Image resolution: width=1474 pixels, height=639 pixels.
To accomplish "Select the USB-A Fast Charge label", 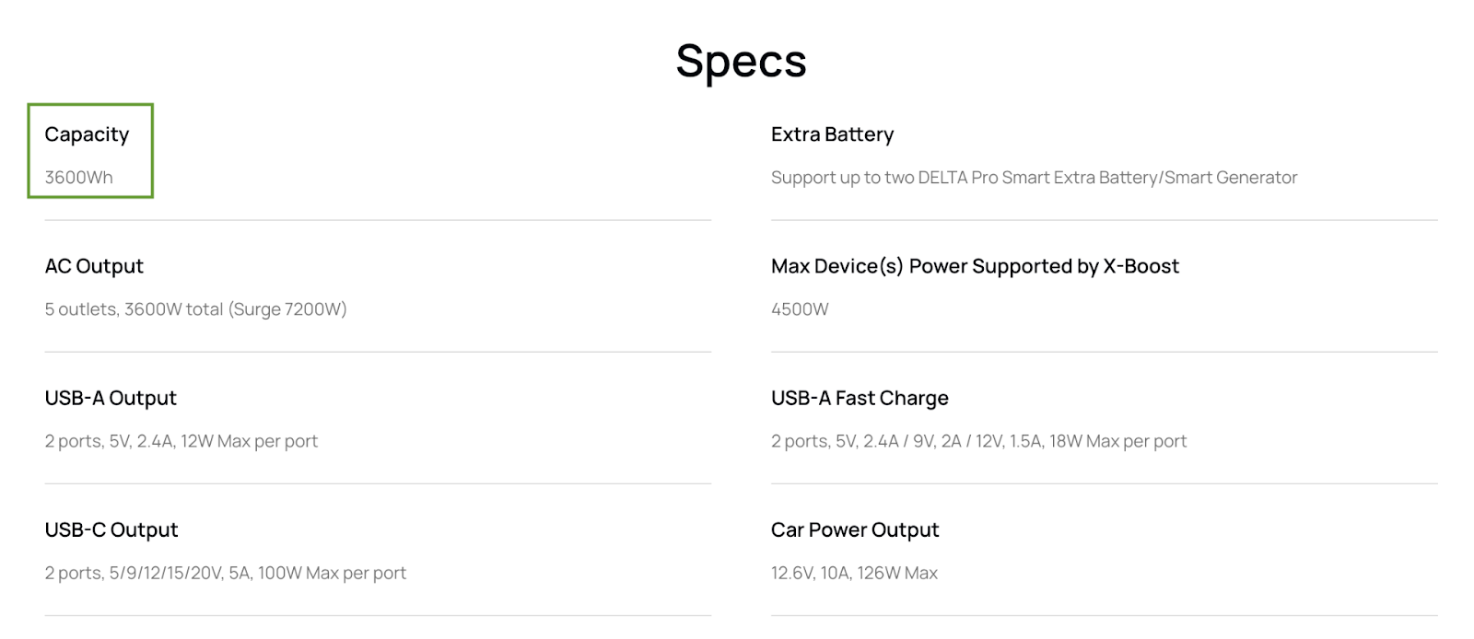I will [x=860, y=398].
